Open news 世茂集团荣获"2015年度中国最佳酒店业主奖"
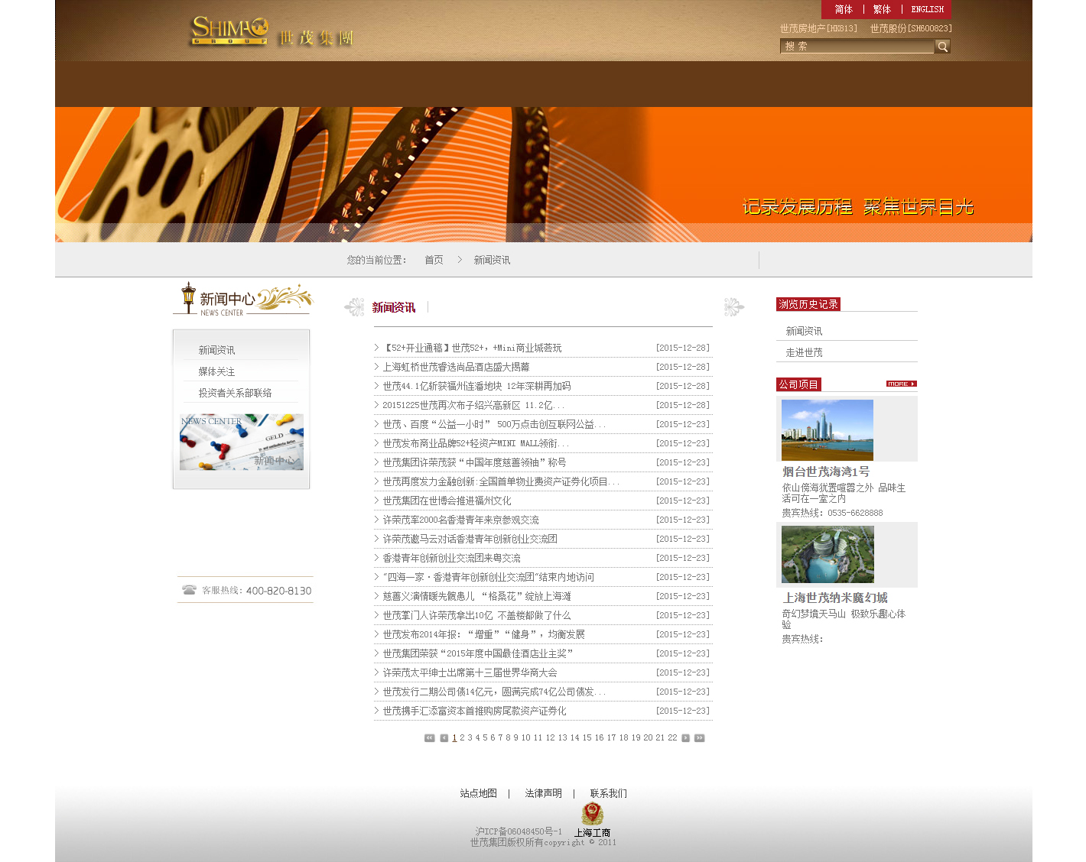Viewport: 1086px width, 862px height. (478, 653)
